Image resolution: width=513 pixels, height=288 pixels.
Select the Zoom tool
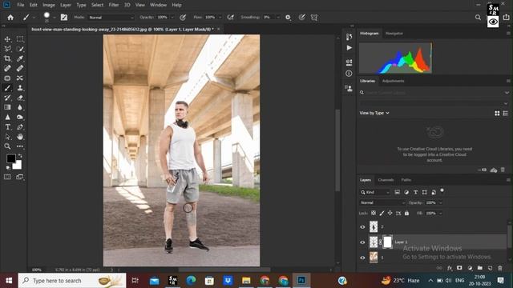click(x=7, y=146)
